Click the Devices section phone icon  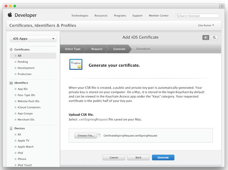11,128
